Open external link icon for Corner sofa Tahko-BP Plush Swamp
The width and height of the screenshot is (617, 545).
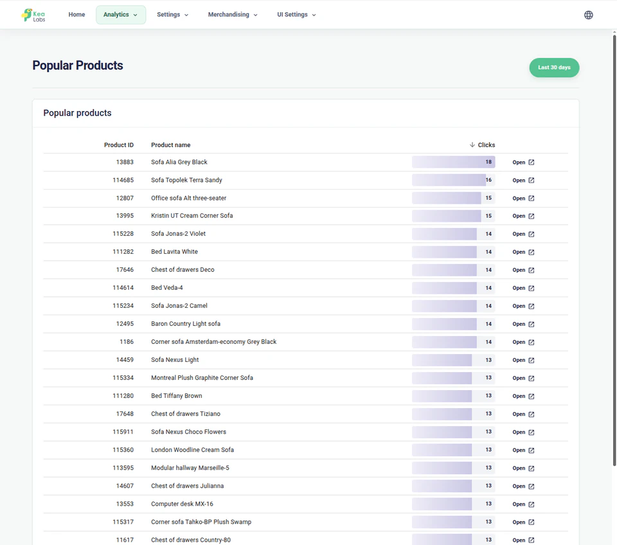[x=532, y=522]
